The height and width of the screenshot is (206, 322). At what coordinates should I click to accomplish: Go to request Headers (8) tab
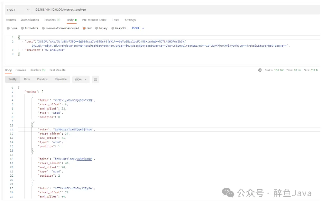[52, 20]
